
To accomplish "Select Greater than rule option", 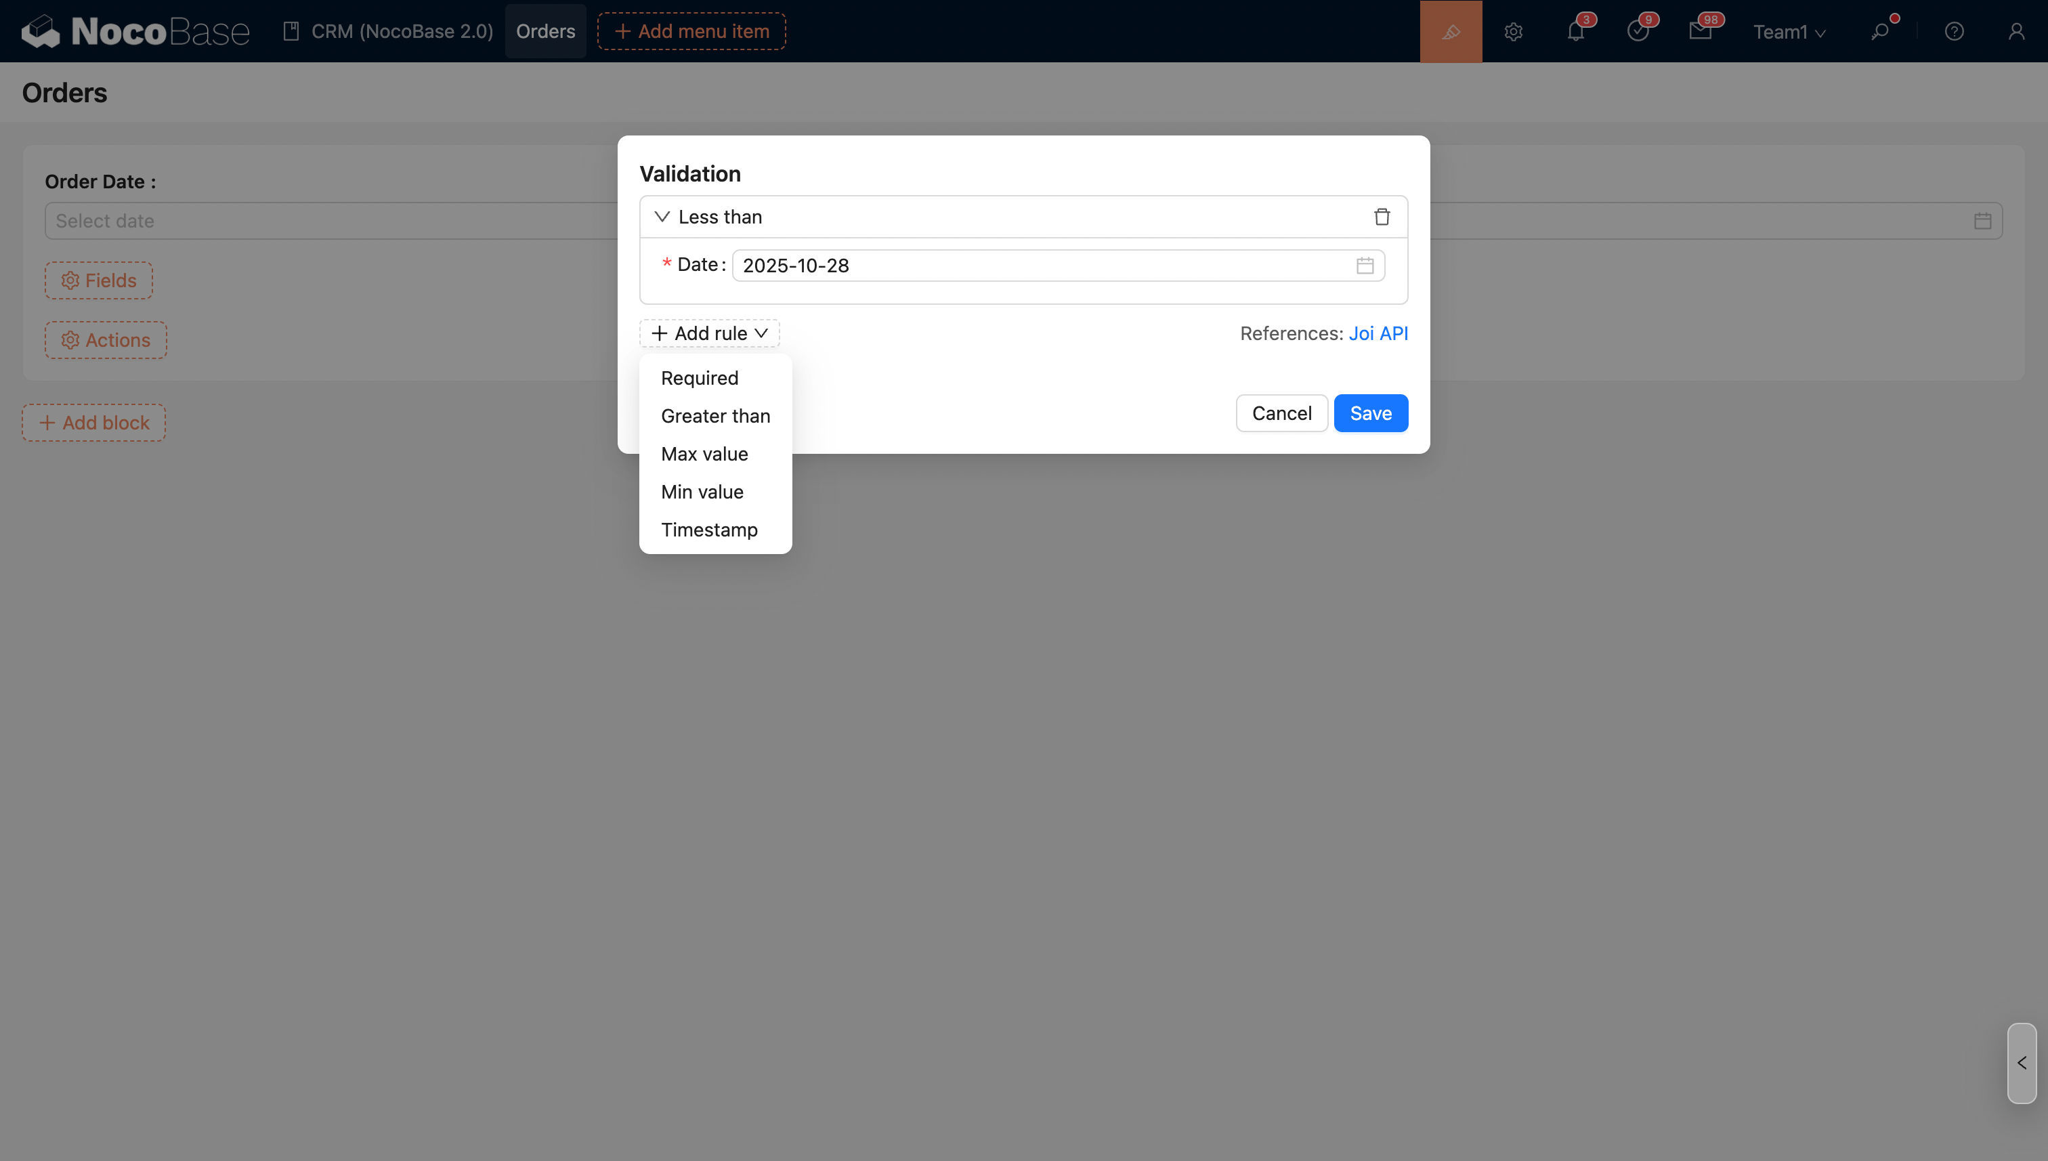I will (715, 416).
